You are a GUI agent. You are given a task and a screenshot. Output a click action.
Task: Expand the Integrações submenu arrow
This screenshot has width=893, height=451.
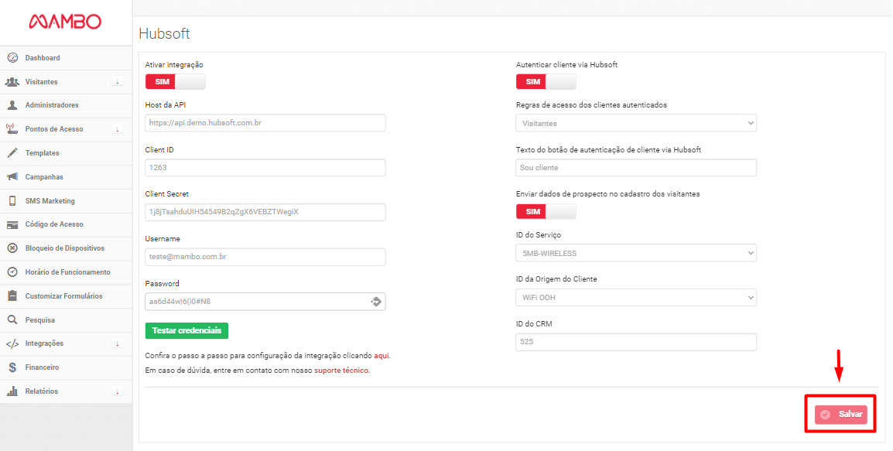click(x=118, y=344)
